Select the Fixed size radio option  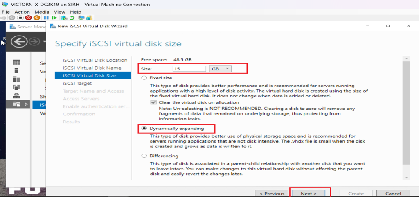point(144,78)
